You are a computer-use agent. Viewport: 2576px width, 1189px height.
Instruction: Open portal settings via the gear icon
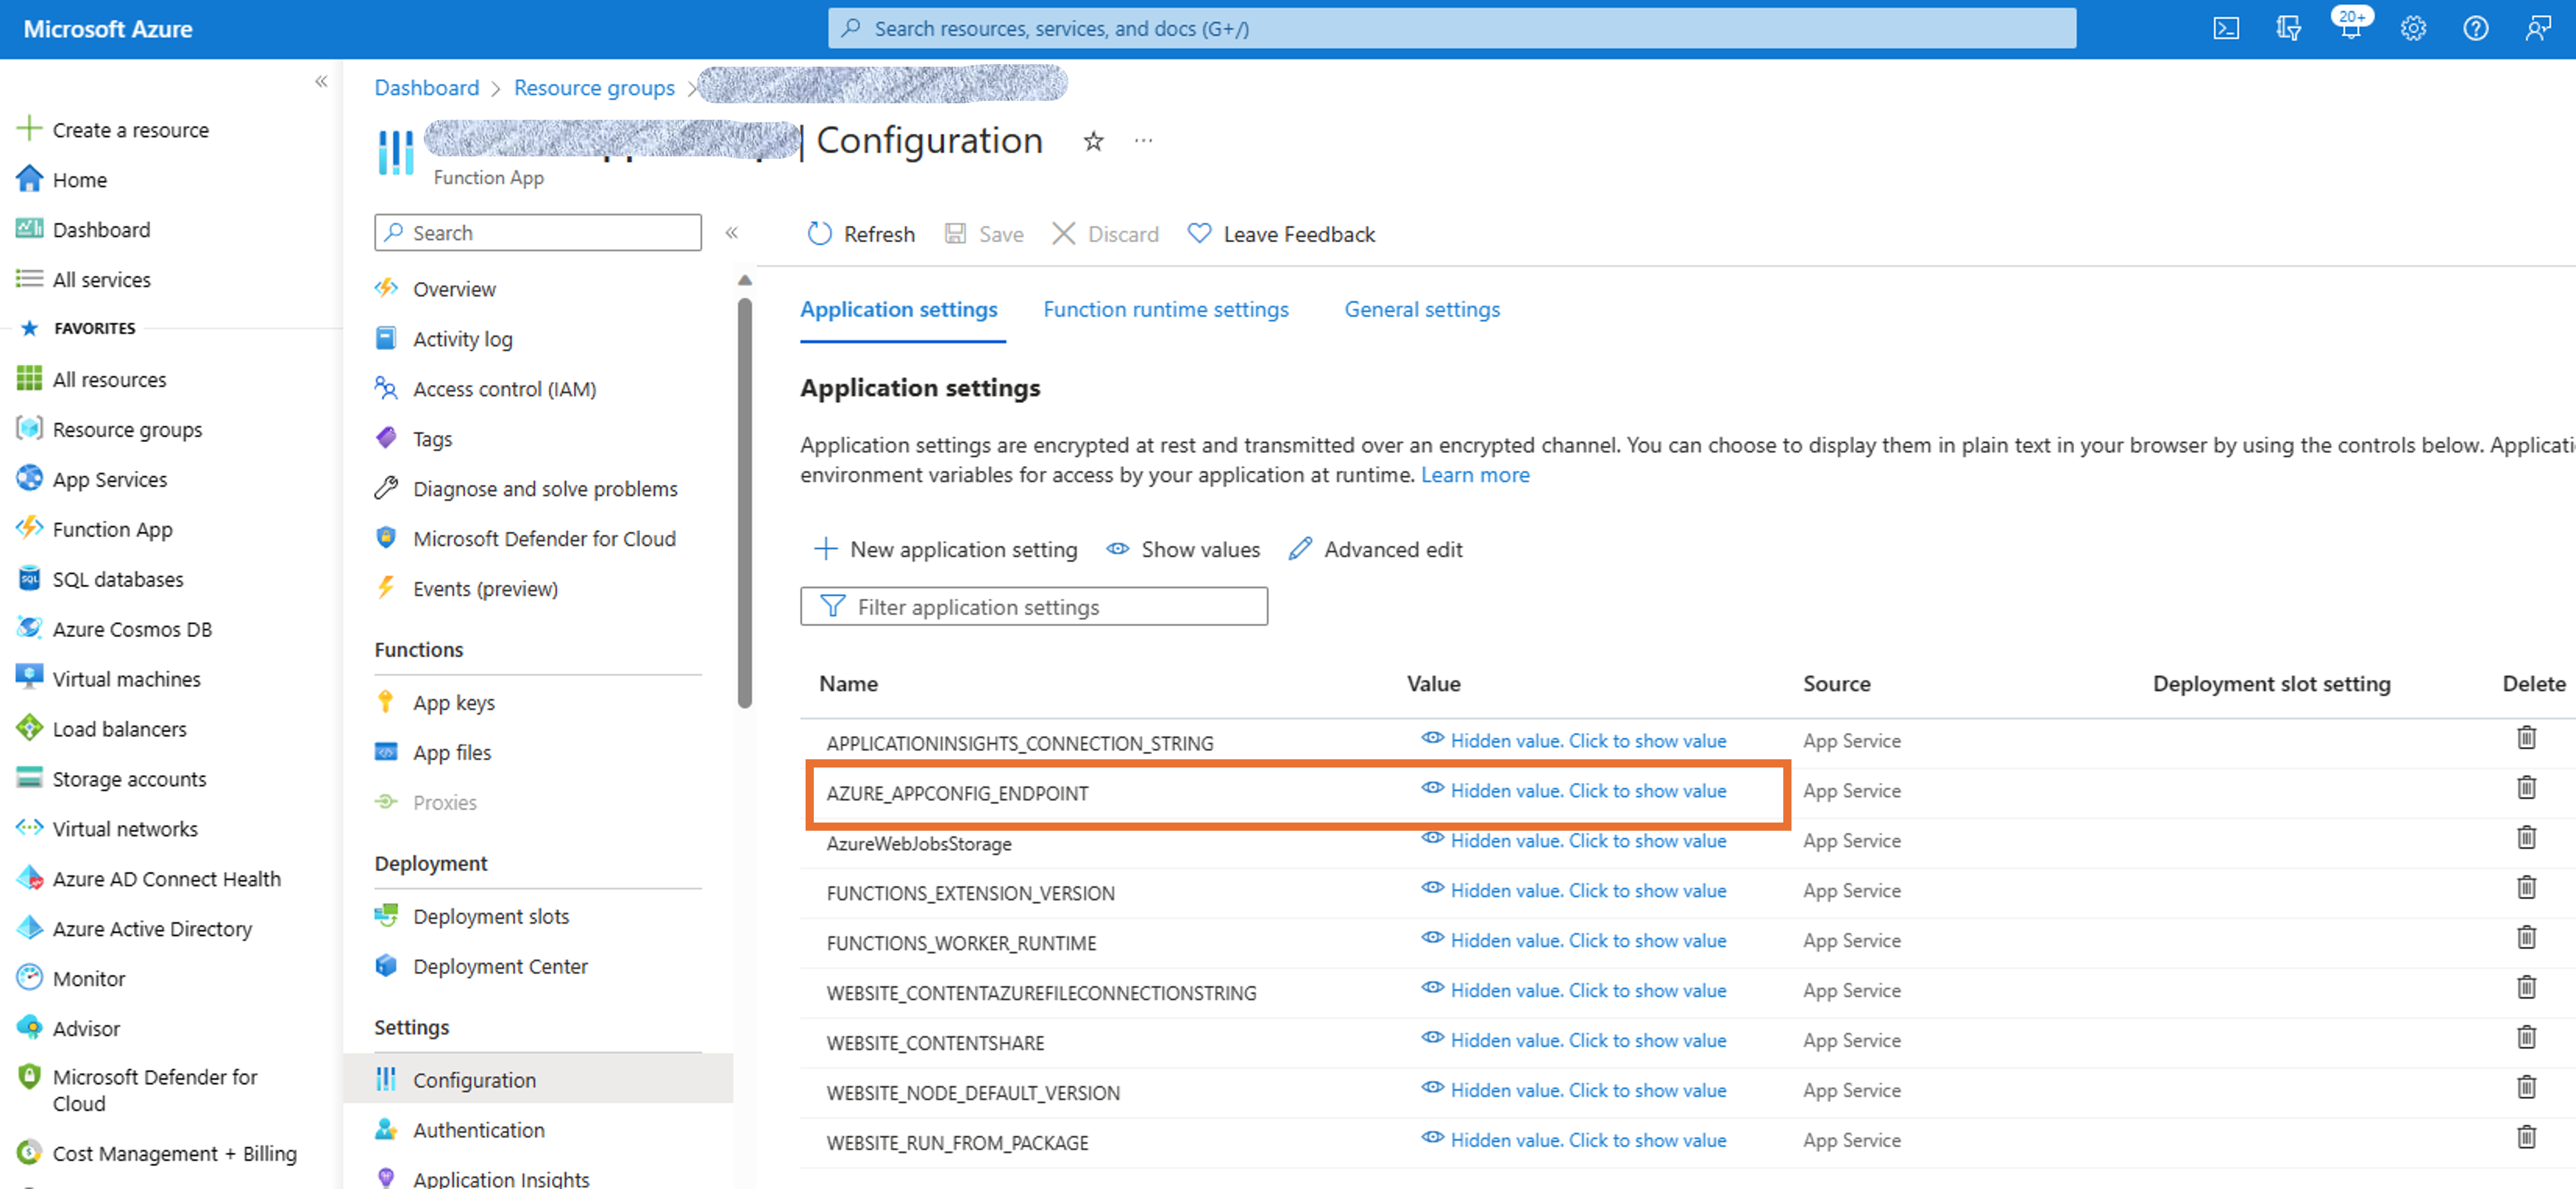pyautogui.click(x=2413, y=28)
